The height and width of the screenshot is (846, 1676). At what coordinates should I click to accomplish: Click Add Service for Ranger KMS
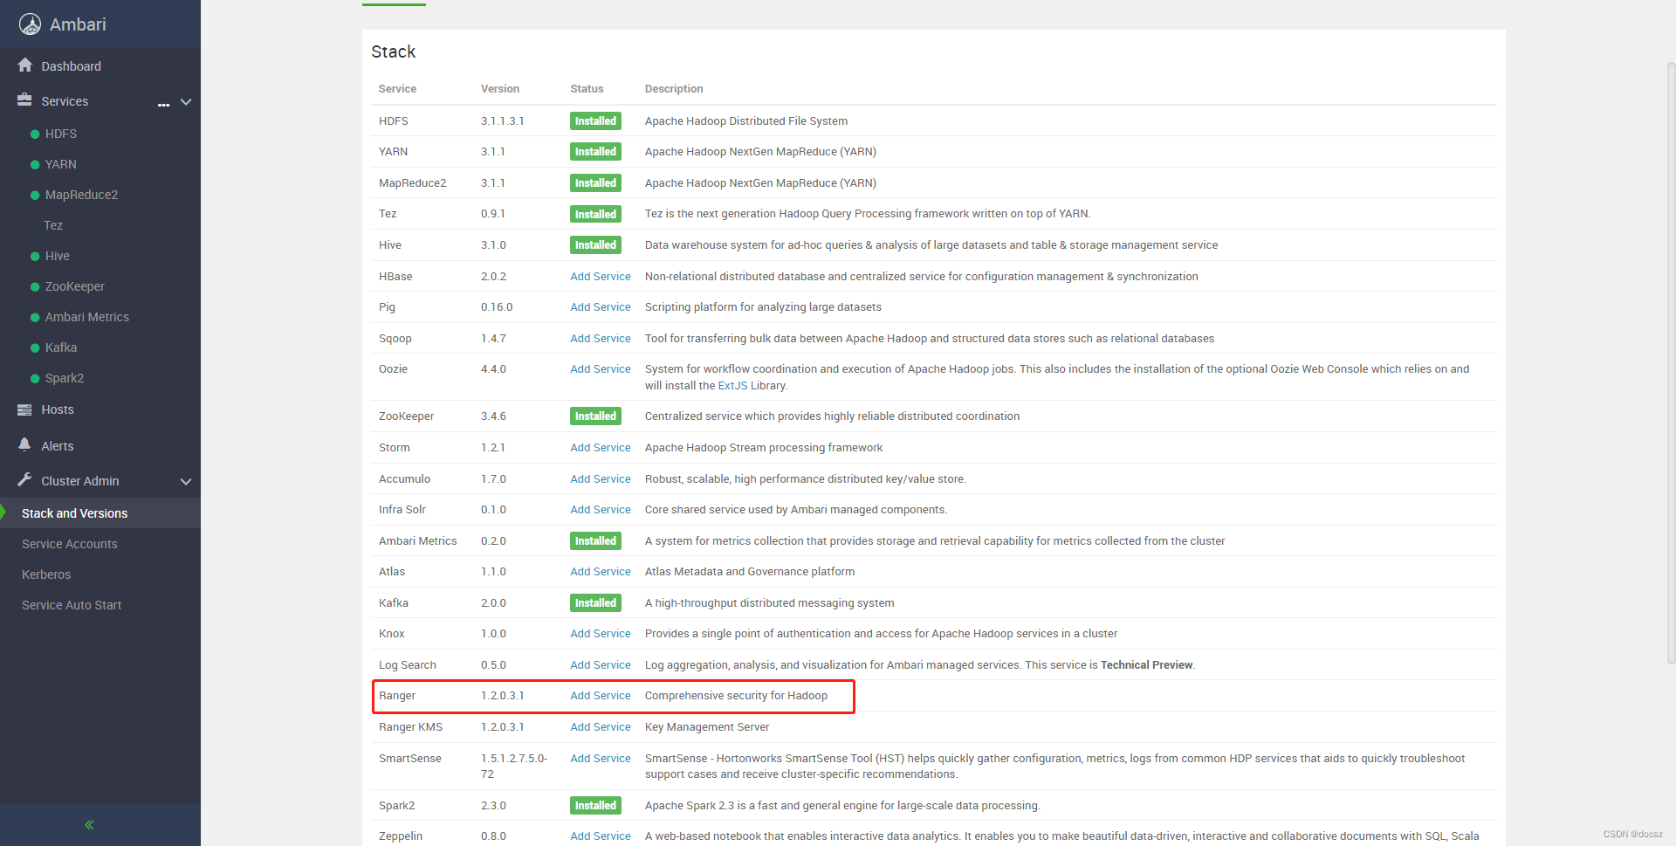[601, 727]
